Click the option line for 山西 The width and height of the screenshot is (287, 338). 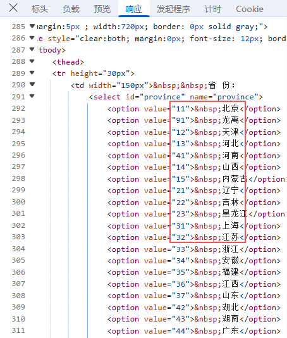click(194, 167)
